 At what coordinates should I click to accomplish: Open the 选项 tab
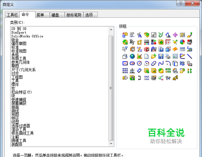coord(90,15)
